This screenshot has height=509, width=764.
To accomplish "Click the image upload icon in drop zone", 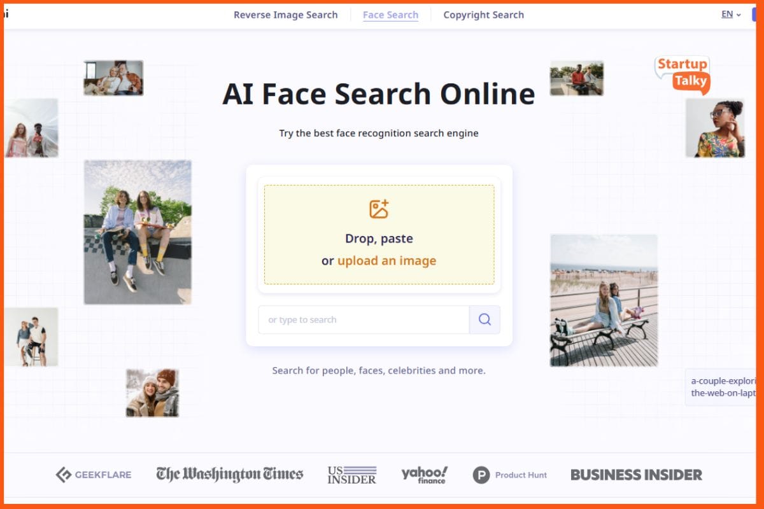I will pos(379,209).
